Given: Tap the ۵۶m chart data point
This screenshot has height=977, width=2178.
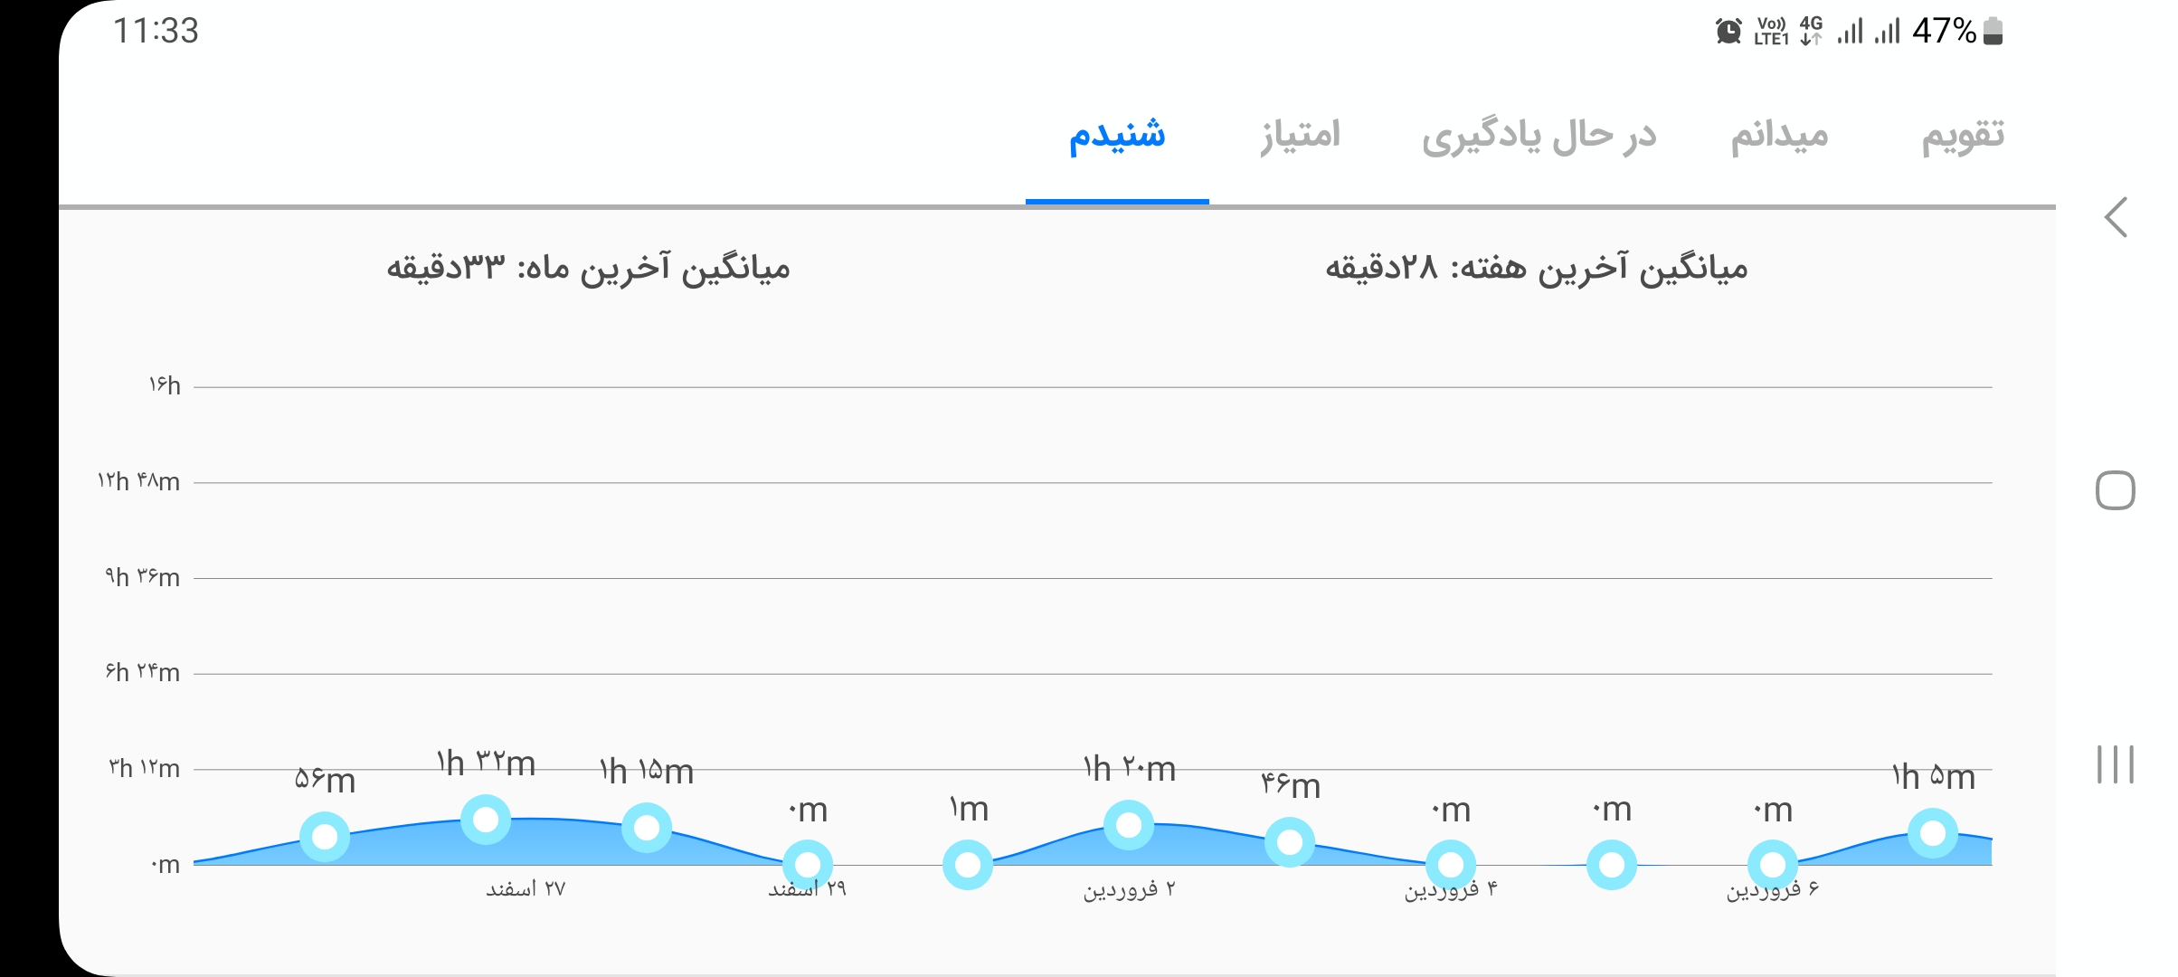Looking at the screenshot, I should [325, 837].
